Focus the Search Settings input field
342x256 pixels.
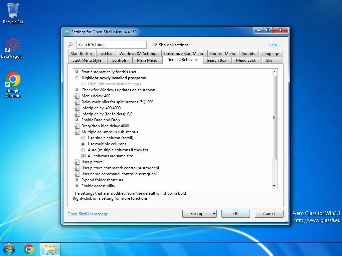[x=112, y=45]
